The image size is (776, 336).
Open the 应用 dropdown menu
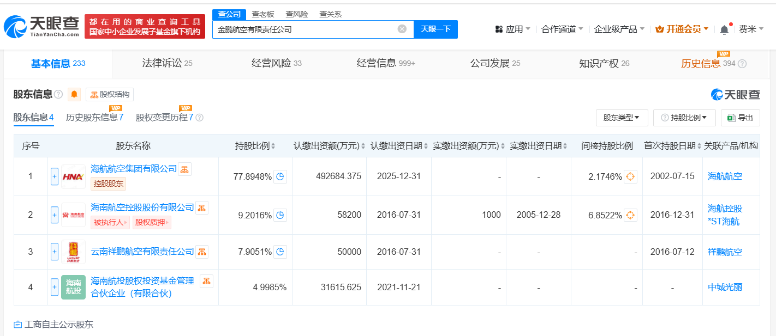(513, 29)
